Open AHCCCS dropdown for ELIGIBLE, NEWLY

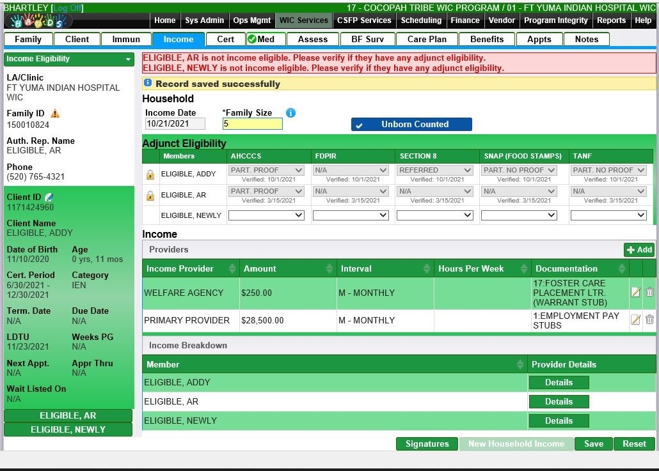click(266, 216)
